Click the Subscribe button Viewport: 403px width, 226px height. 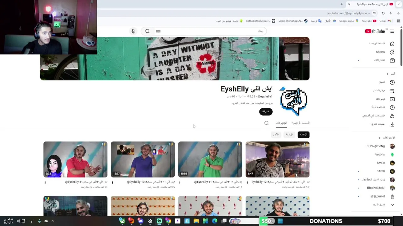(266, 112)
